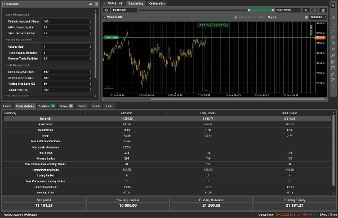The width and height of the screenshot is (338, 218).
Task: Start the backtest with the play button
Action: click(x=306, y=10)
